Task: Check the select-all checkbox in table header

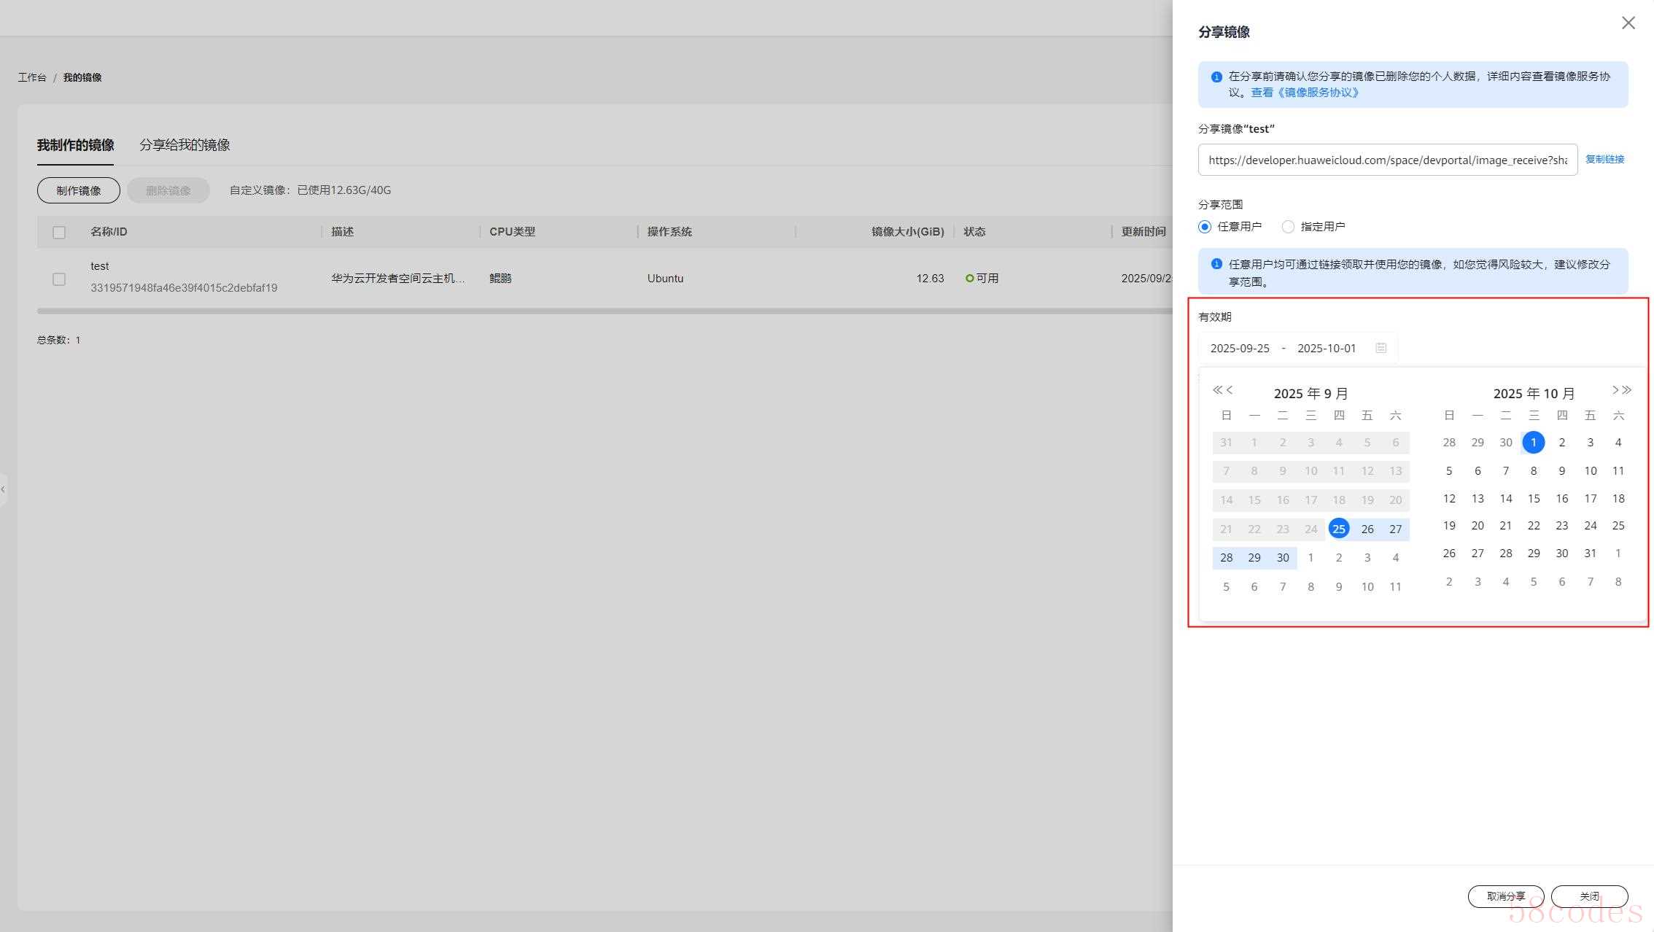Action: pos(59,233)
